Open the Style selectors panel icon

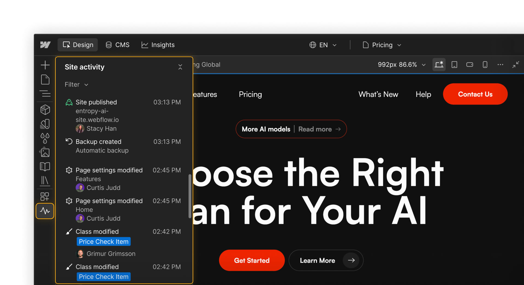(x=45, y=124)
